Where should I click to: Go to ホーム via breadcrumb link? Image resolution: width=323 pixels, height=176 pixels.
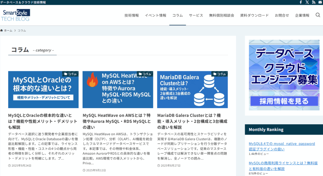8,31
